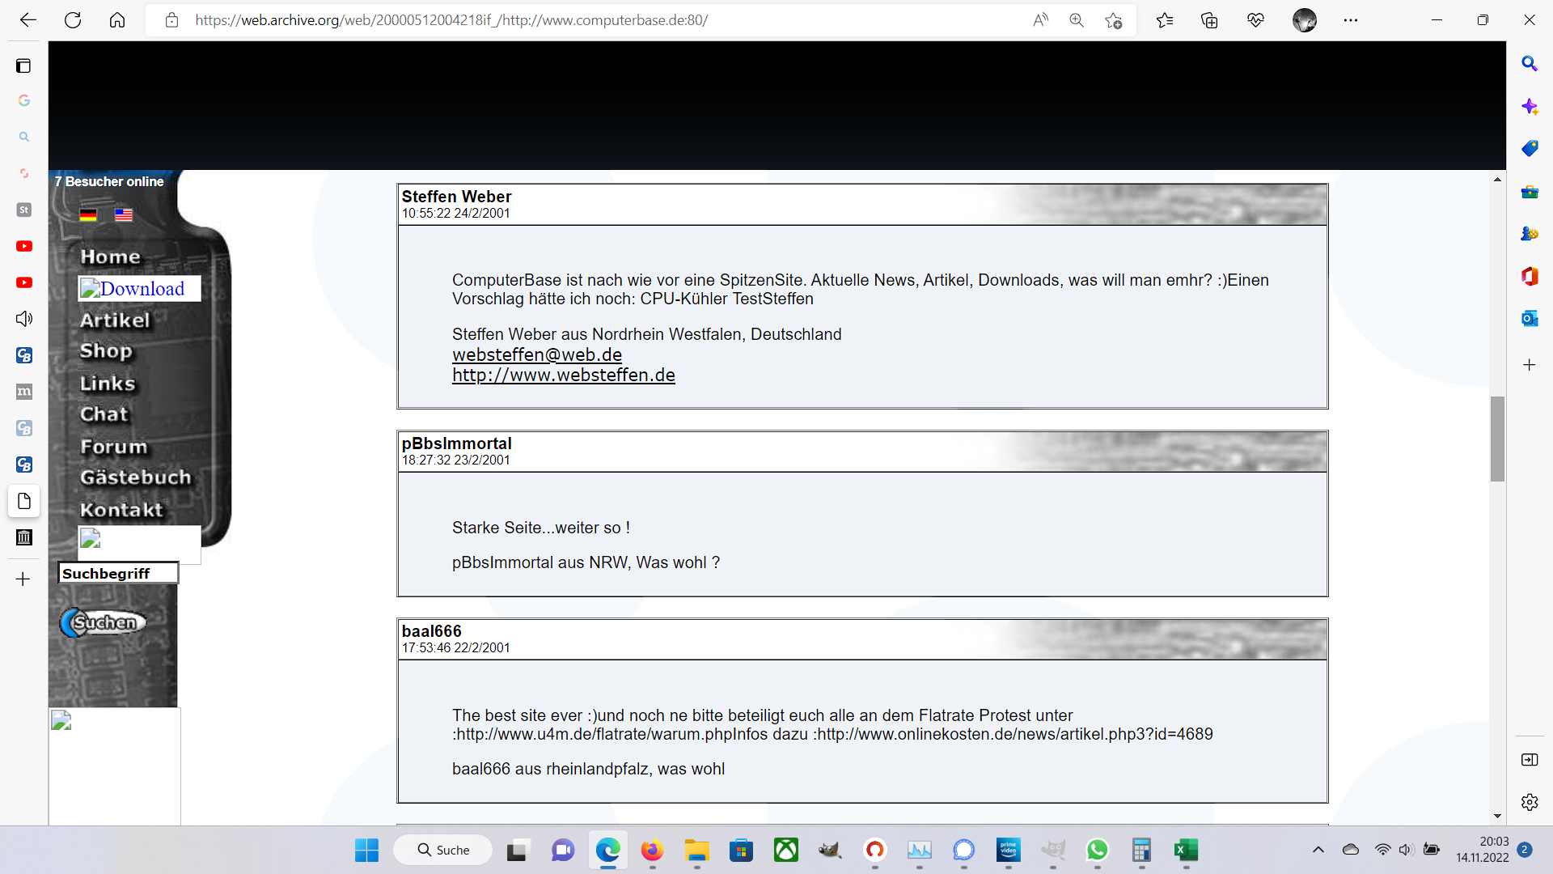The image size is (1553, 874).
Task: Open Outlook from the Edge sidebar
Action: pos(1529,319)
